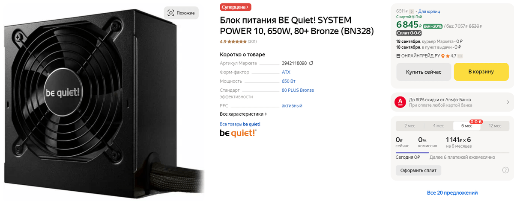Select the 2 мес split term

410,126
